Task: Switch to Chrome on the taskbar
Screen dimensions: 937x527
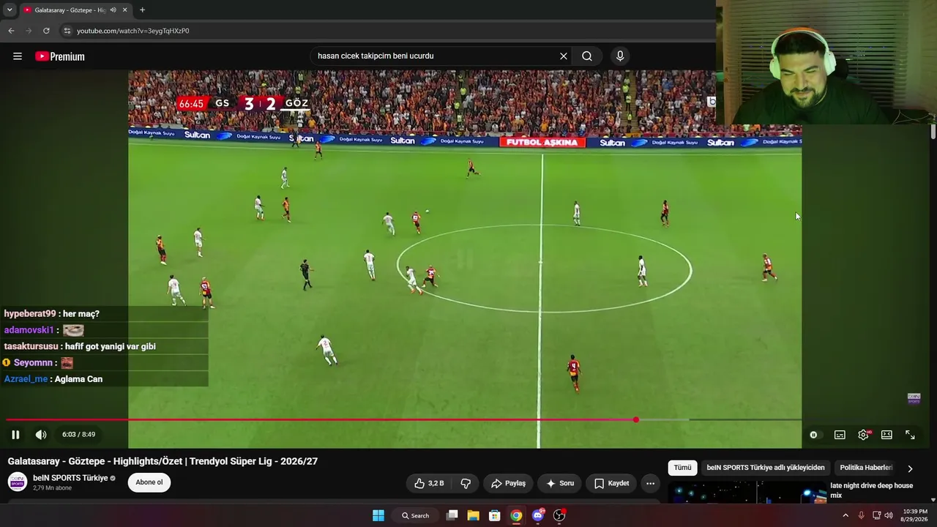Action: click(516, 515)
